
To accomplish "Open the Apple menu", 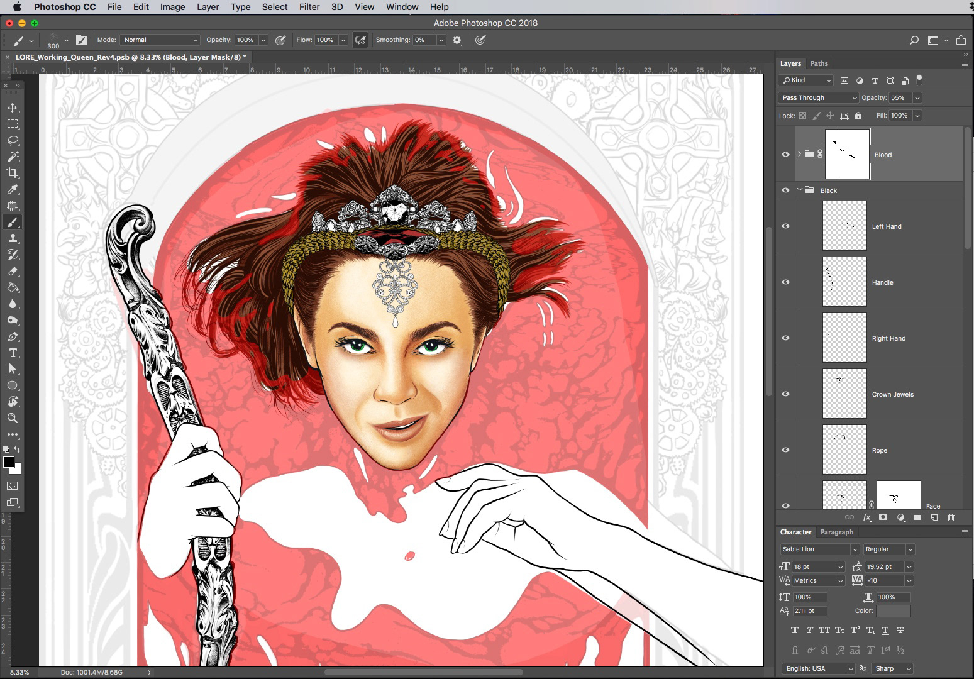I will [17, 7].
